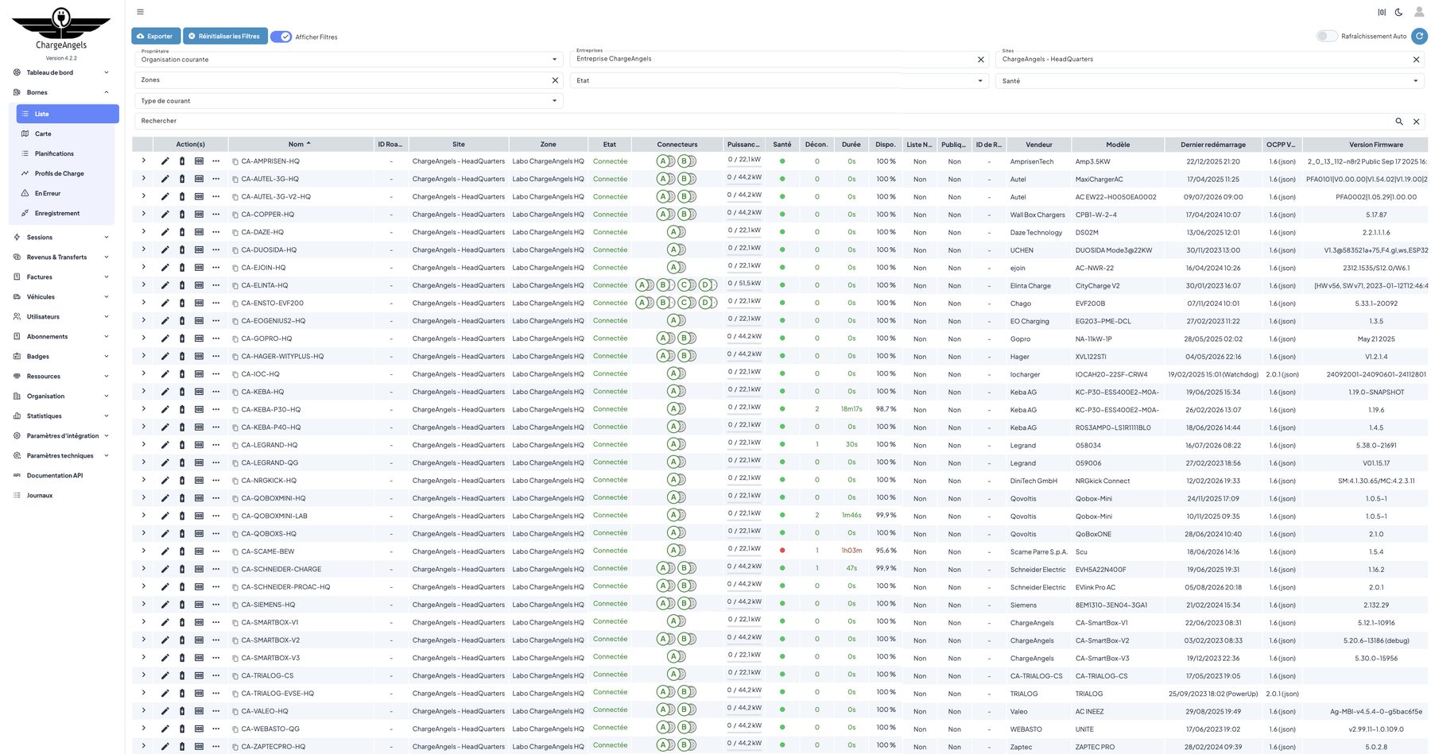Open the Propriétaire dropdown
The image size is (1431, 754).
(349, 60)
